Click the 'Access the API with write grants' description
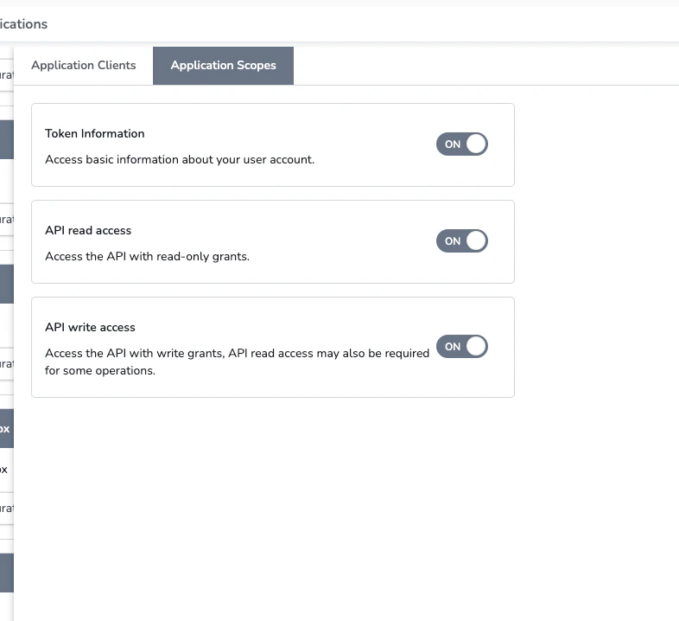Image resolution: width=679 pixels, height=621 pixels. point(237,362)
